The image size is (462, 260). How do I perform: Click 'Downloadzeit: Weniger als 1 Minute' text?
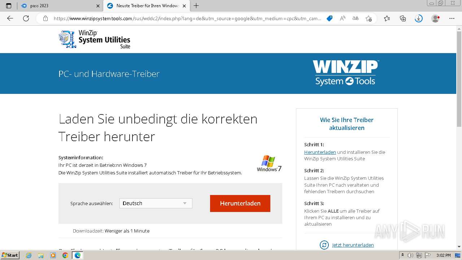(x=111, y=231)
